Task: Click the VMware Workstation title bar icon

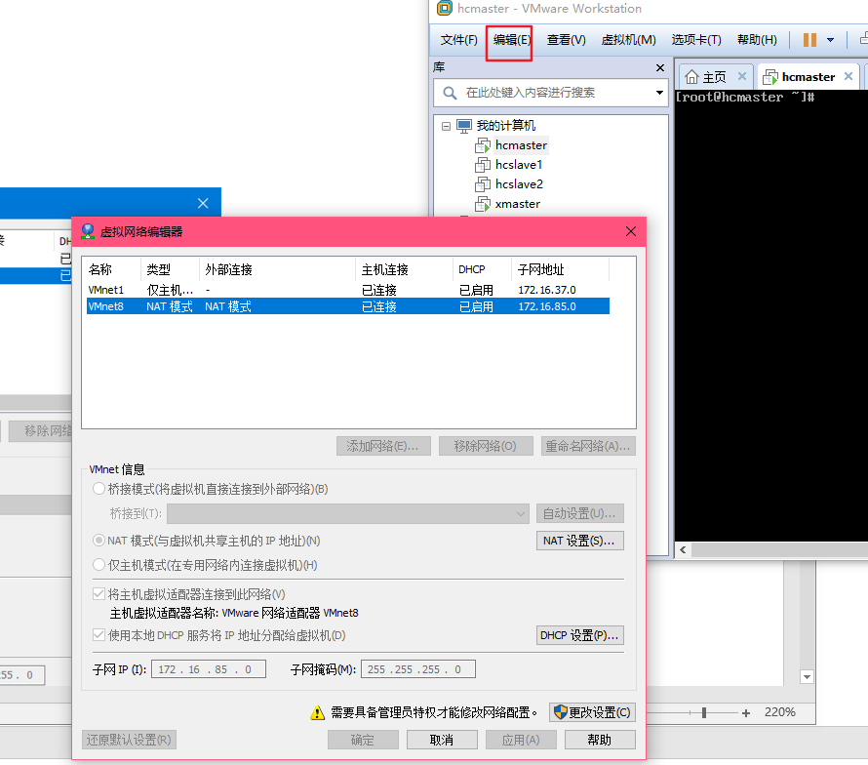Action: (x=444, y=8)
